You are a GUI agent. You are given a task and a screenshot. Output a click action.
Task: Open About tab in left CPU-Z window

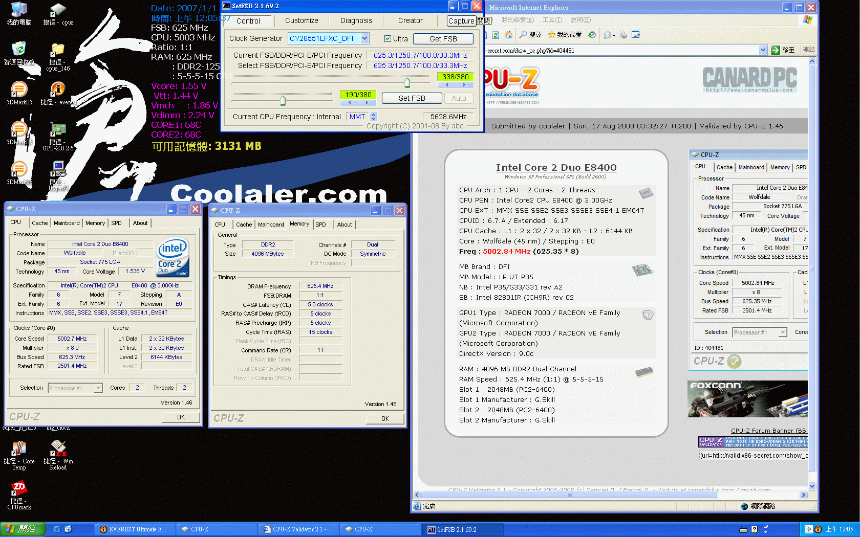140,223
